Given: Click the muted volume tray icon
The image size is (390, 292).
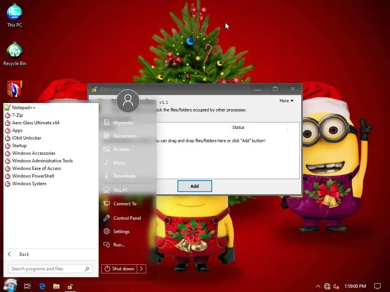Looking at the screenshot, I should [x=336, y=286].
